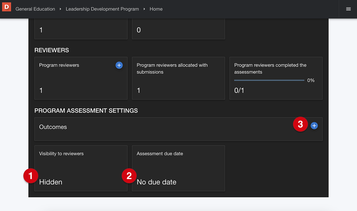
Task: Expand arrow after Leadership Development Program
Action: pyautogui.click(x=144, y=9)
